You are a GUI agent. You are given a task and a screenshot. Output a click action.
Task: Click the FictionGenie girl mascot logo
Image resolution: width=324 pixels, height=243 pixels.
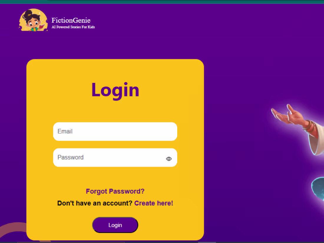pos(33,20)
